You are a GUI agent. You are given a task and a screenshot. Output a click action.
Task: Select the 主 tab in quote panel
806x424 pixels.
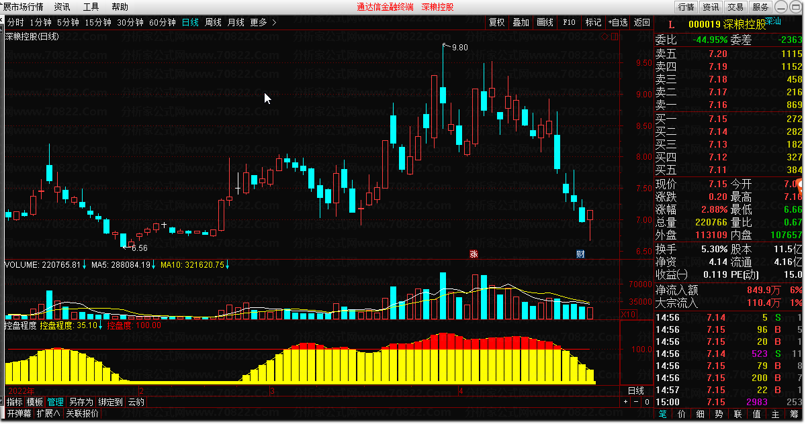pos(776,414)
